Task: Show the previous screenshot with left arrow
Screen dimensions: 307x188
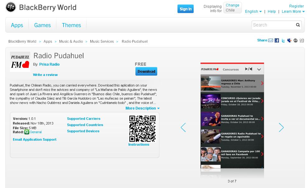Action: (183, 128)
